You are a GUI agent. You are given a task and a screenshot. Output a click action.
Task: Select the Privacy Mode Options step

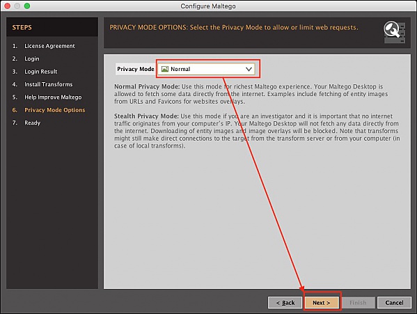[x=55, y=110]
